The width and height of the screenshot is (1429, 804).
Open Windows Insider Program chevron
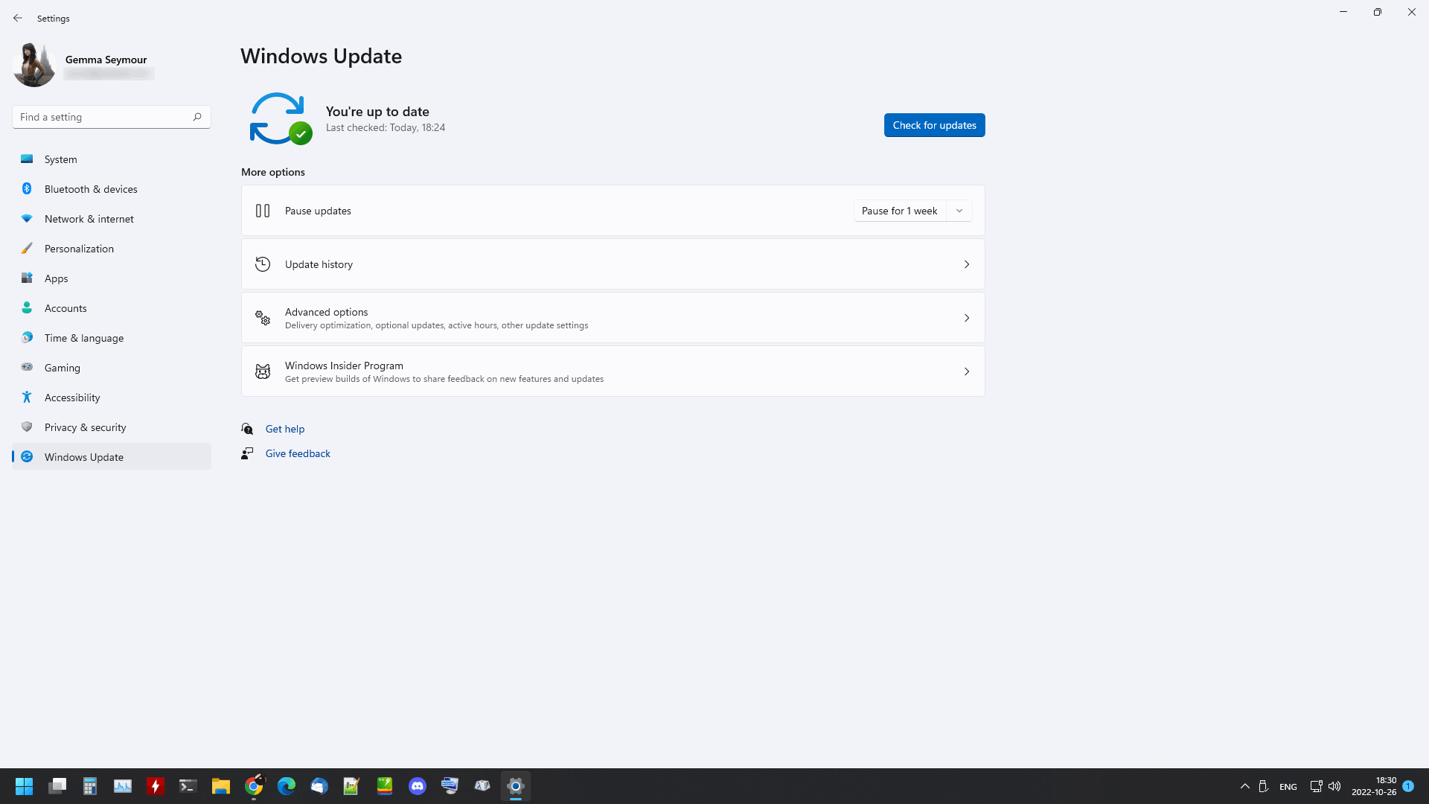(967, 371)
